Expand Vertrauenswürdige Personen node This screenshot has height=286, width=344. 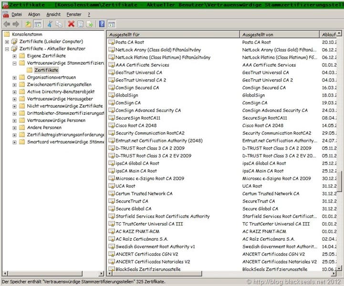(x=14, y=121)
